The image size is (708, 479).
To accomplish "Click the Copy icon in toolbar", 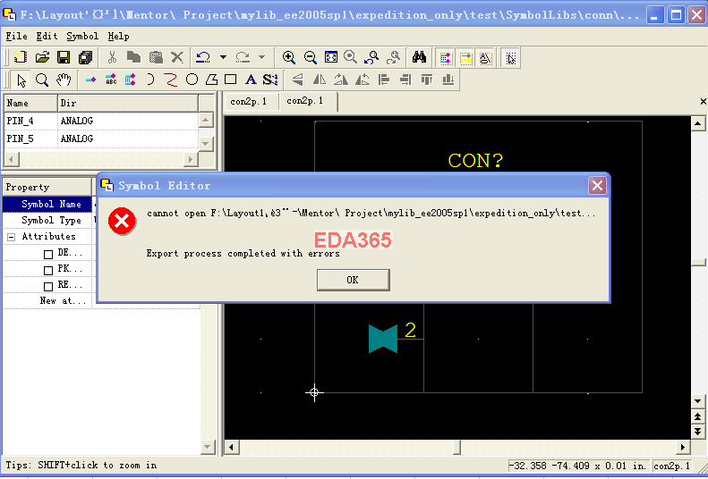I will tap(133, 57).
